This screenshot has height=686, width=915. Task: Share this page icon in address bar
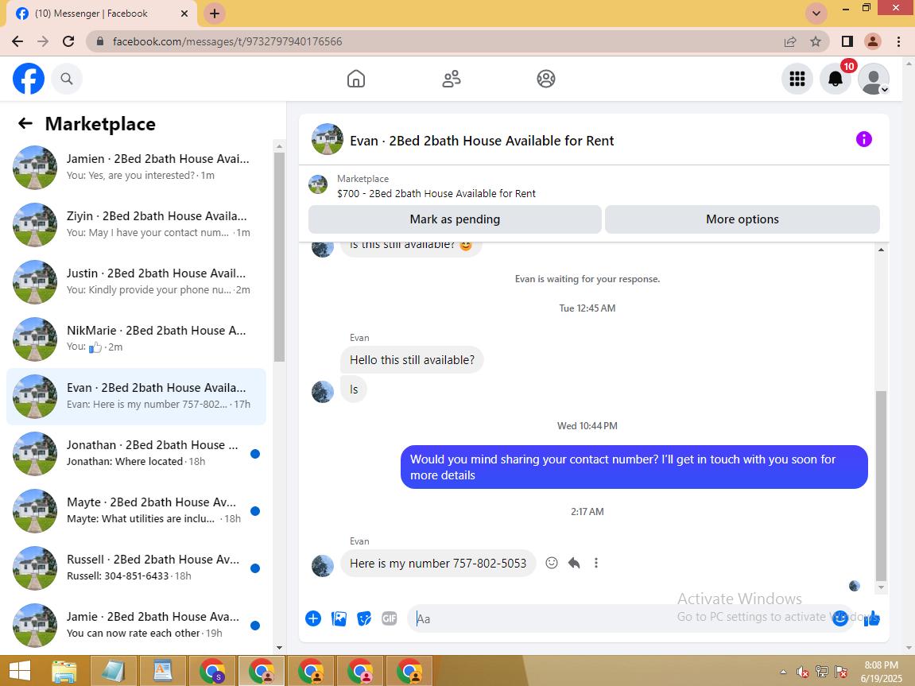click(789, 41)
